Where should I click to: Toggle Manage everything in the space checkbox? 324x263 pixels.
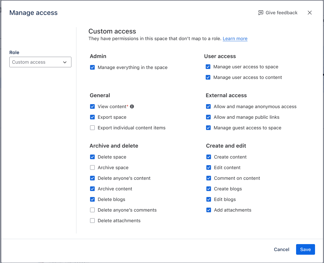coord(92,67)
